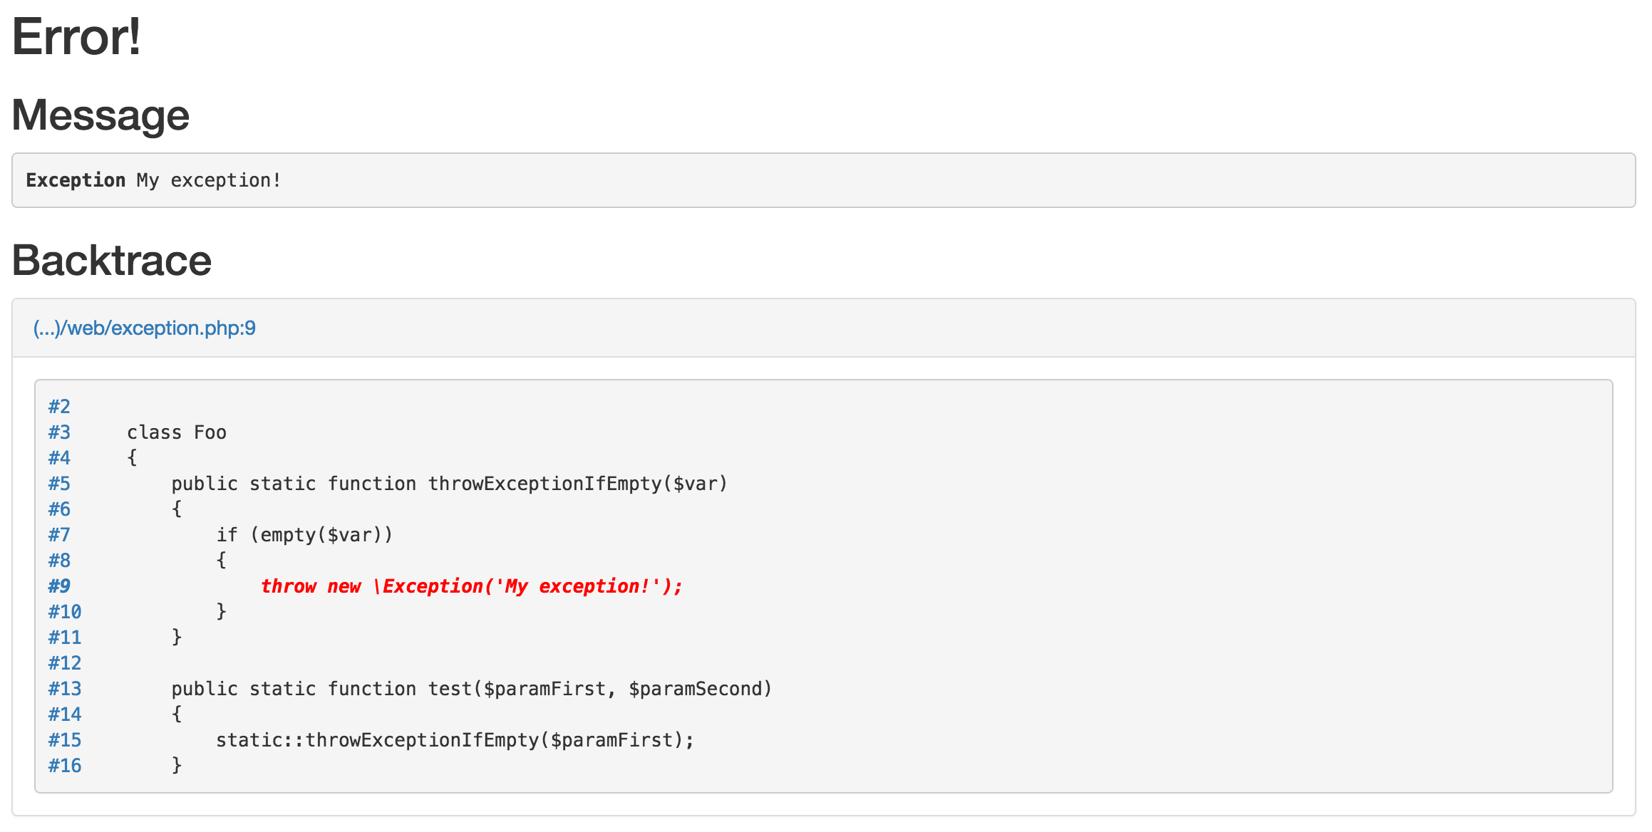Screen dimensions: 1652x832
Task: Click the Message heading
Action: click(x=100, y=115)
